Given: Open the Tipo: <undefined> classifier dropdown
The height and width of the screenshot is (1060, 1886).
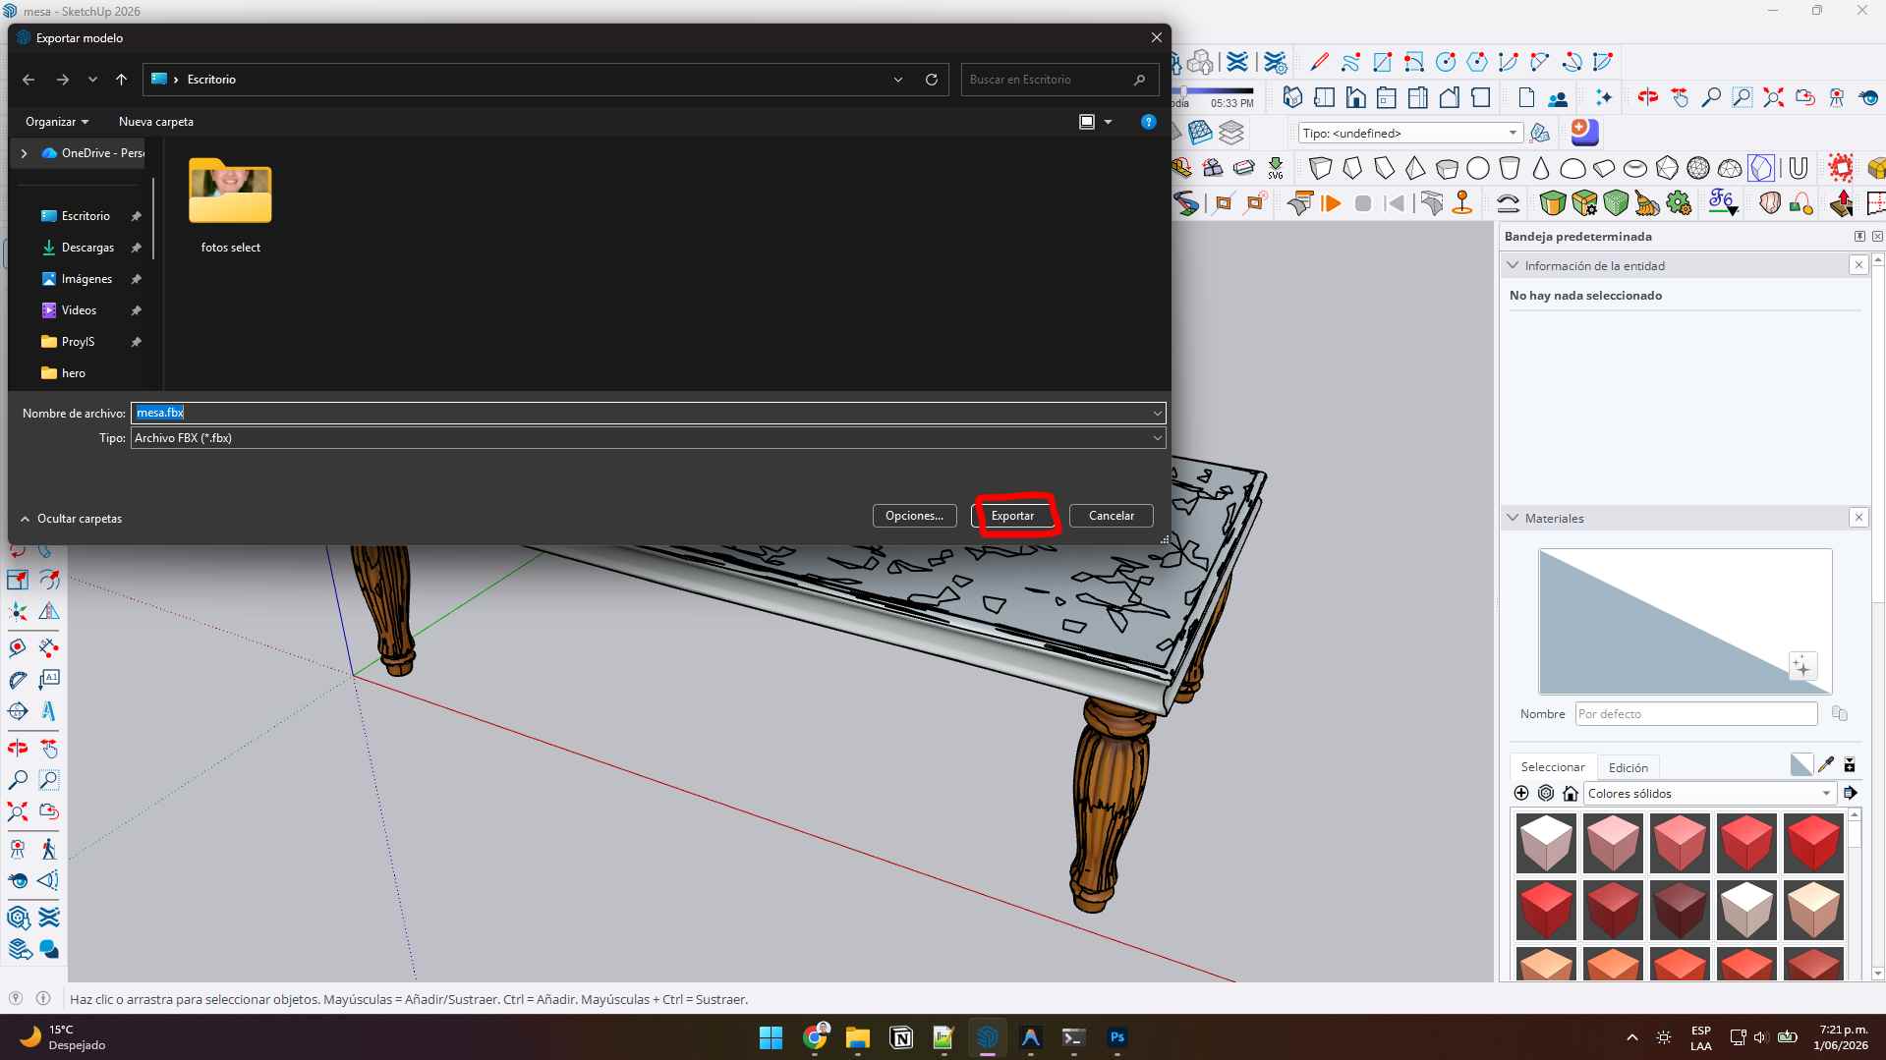Looking at the screenshot, I should pyautogui.click(x=1410, y=133).
